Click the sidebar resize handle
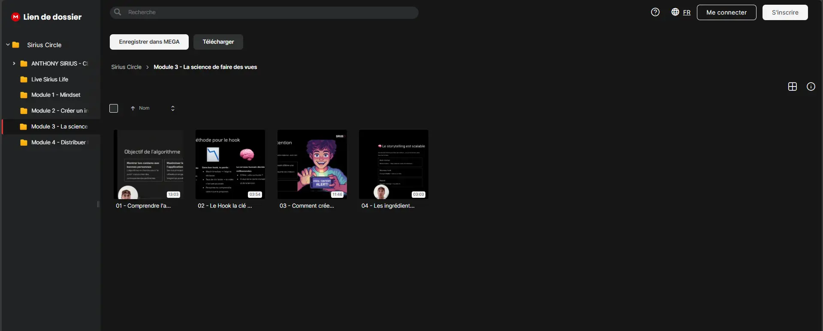823x331 pixels. pyautogui.click(x=98, y=204)
